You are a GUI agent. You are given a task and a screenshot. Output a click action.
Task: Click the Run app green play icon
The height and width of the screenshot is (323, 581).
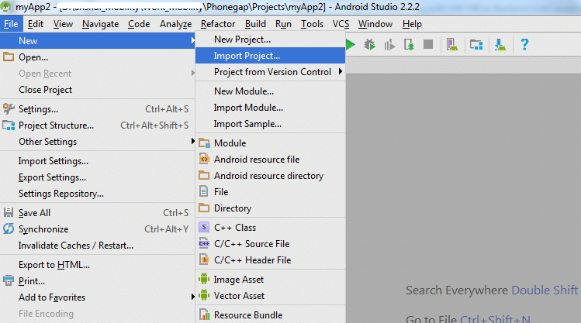(x=351, y=45)
